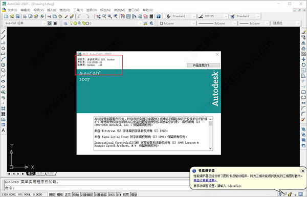Click the Open file icon
Image resolution: width=307 pixels, height=197 pixels.
point(12,16)
